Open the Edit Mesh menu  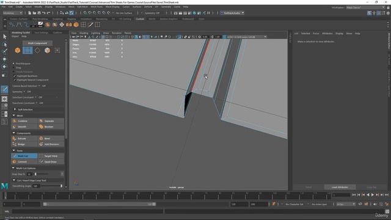point(82,7)
